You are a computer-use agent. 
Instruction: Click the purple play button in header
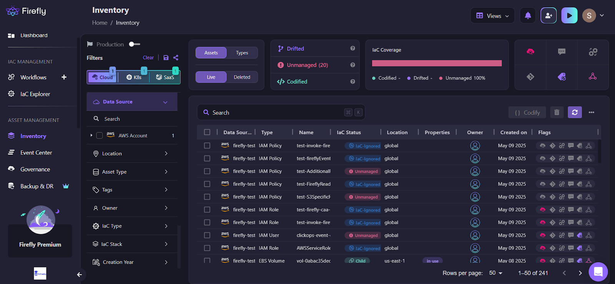coord(569,16)
